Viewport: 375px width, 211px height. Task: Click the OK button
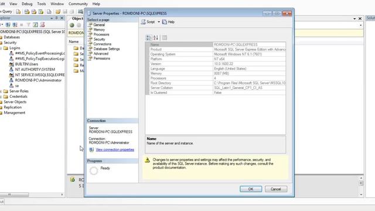click(251, 189)
